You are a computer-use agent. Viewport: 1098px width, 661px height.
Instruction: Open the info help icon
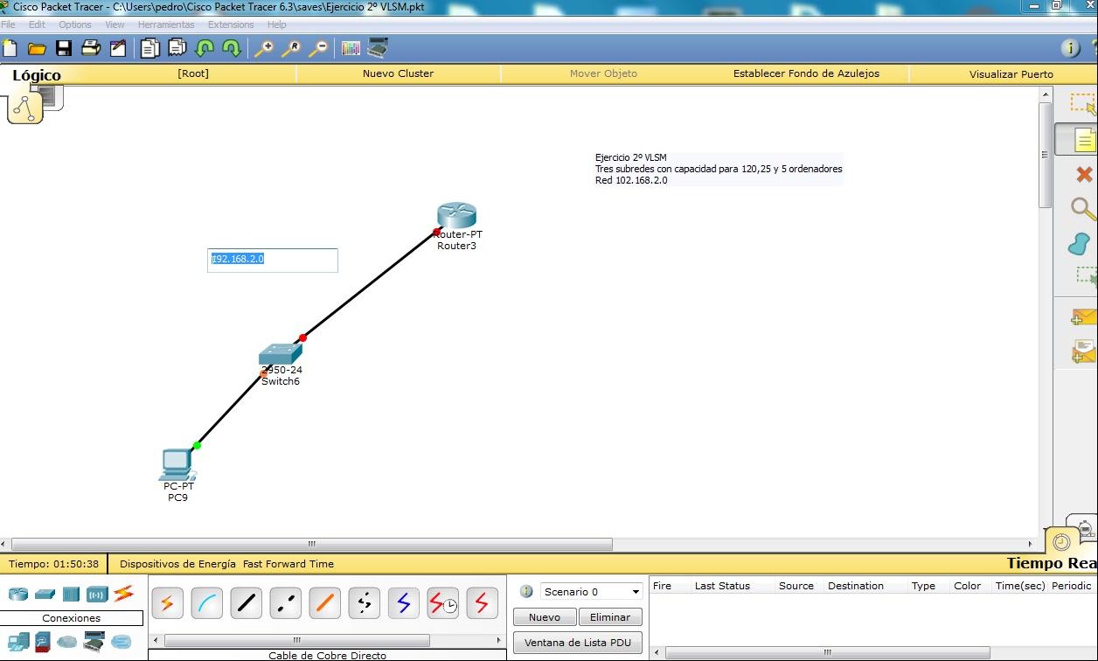click(1070, 48)
